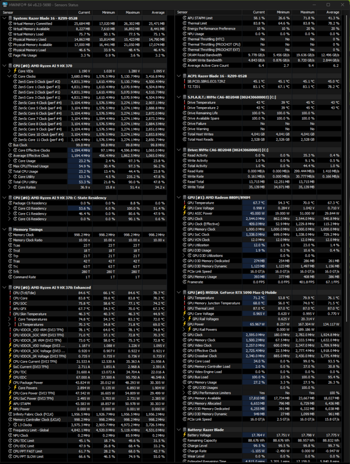Screen dimensions: 350x464
Task: Click the thermometer icon beside Drive Temperature 2
Action: click(184, 108)
